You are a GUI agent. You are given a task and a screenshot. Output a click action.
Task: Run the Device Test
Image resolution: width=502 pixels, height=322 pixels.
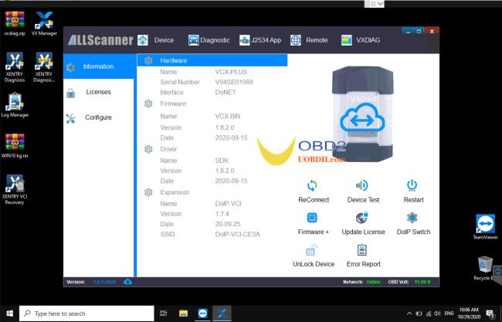click(362, 185)
